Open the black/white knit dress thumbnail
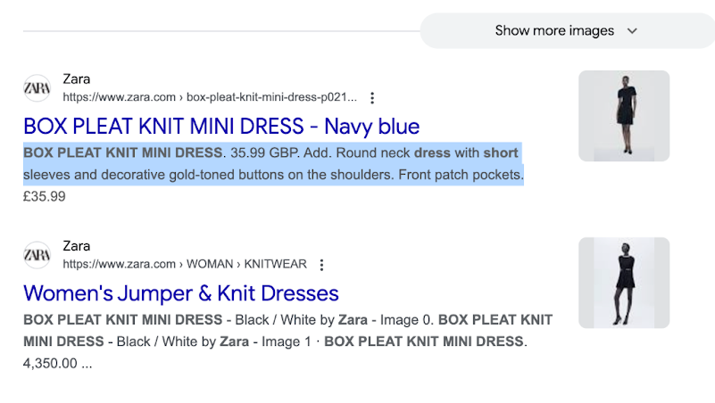715x403 pixels. 624,283
